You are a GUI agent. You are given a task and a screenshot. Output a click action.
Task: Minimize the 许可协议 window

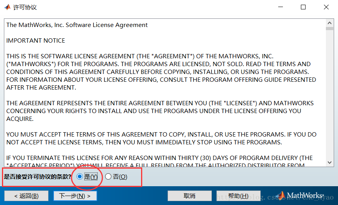pyautogui.click(x=281, y=7)
